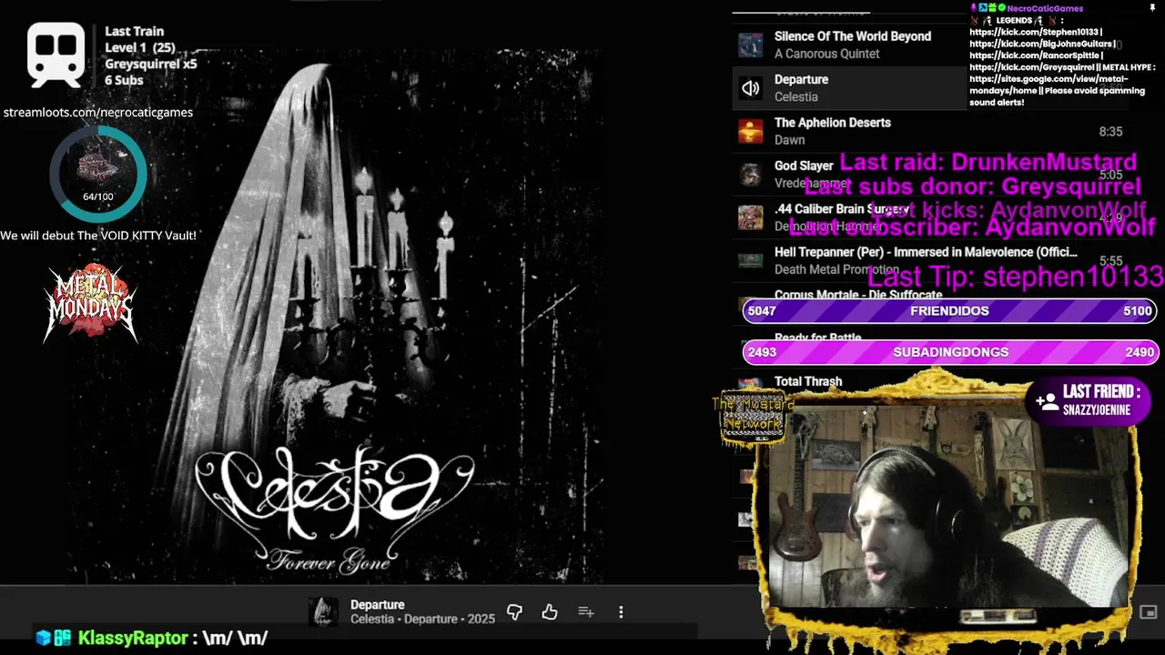
Task: Click the Death Metal Promotion channel name
Action: click(x=836, y=269)
